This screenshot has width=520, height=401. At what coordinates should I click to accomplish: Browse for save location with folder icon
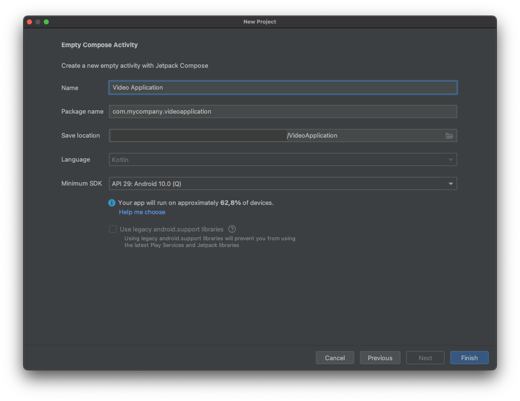[x=449, y=135]
